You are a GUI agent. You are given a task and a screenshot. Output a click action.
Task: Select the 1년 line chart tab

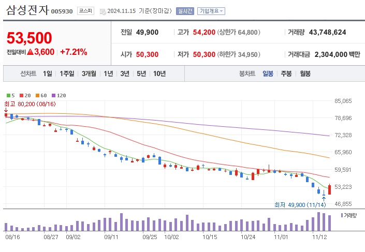[109, 74]
